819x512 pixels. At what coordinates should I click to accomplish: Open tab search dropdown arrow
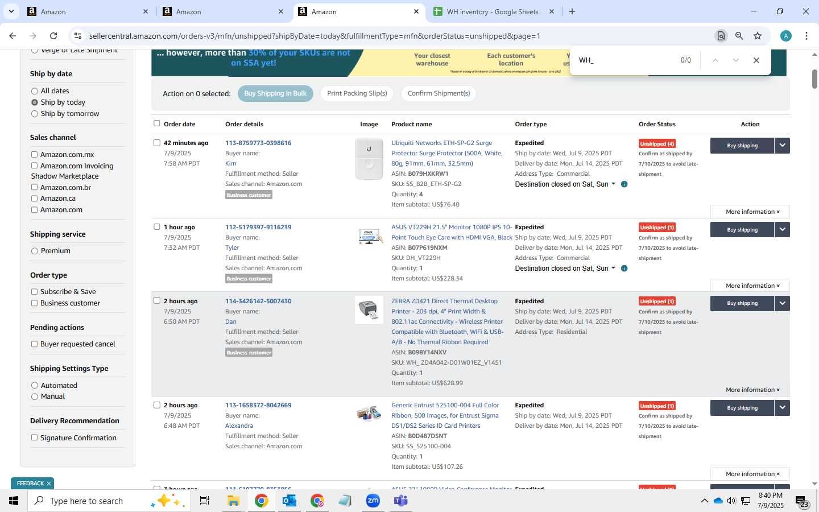[x=11, y=11]
